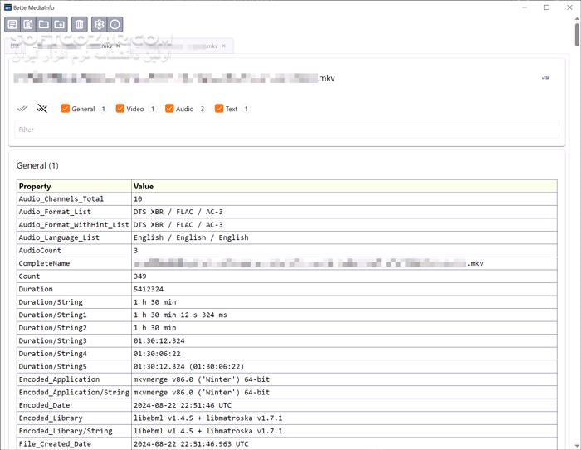Image resolution: width=581 pixels, height=450 pixels.
Task: Click the Property column header
Action: (73, 187)
